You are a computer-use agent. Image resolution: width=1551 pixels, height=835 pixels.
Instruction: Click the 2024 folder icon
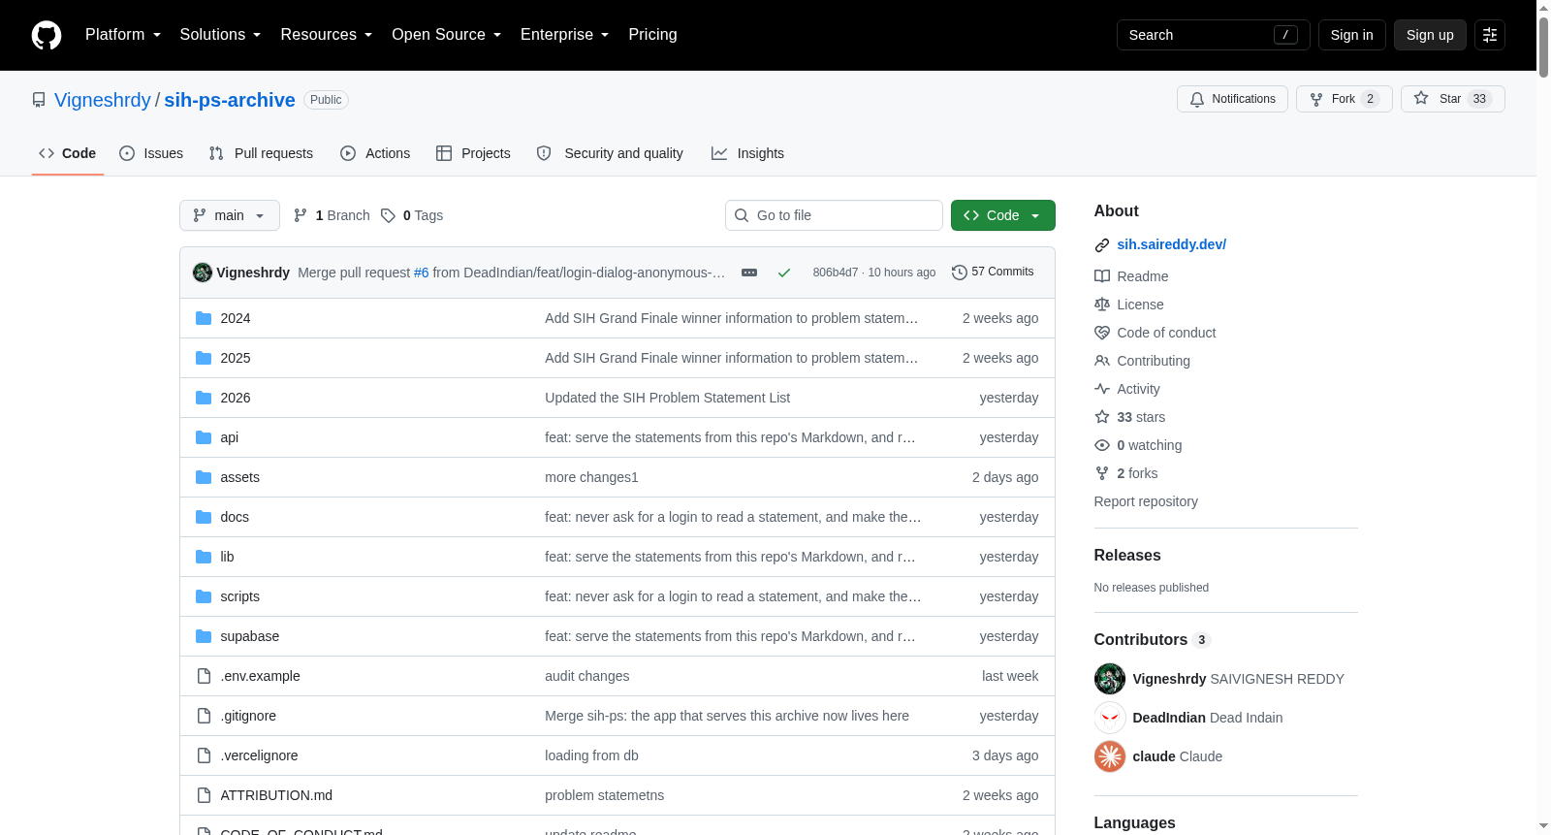204,318
